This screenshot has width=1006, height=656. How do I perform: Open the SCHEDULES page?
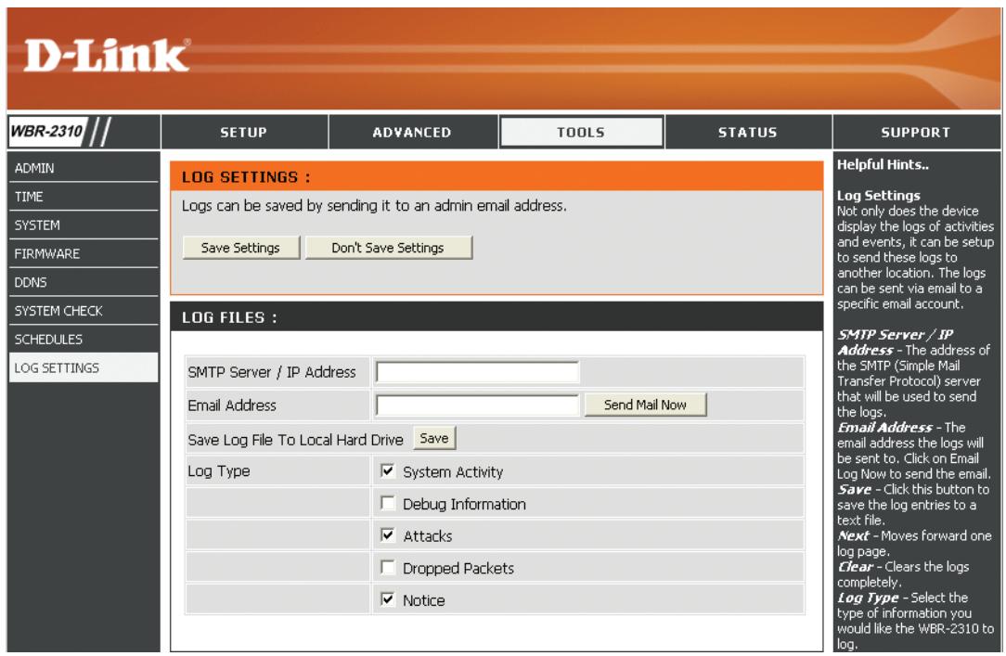[84, 340]
